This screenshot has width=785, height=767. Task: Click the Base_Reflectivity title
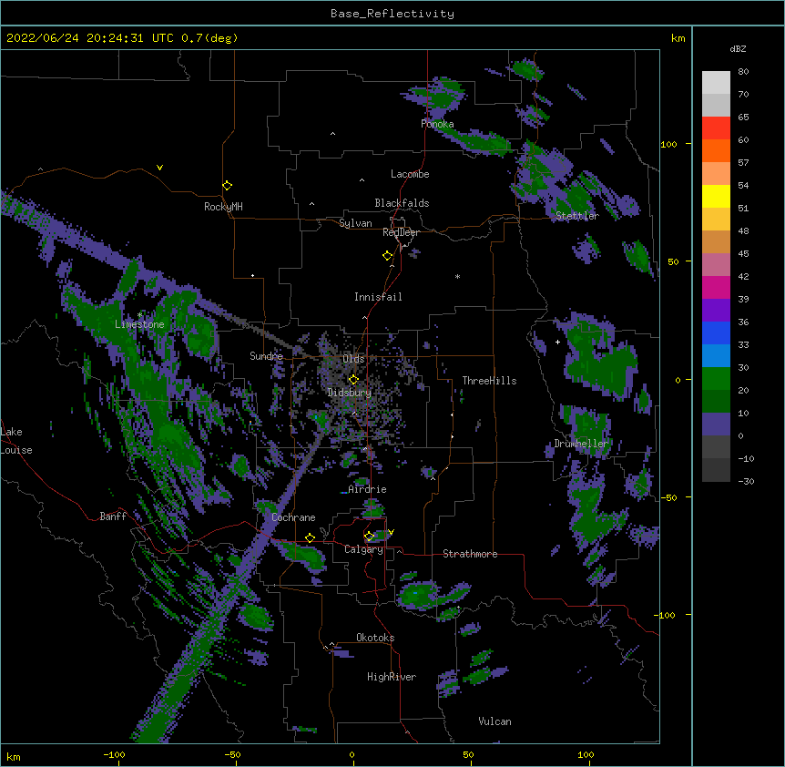[x=392, y=14]
